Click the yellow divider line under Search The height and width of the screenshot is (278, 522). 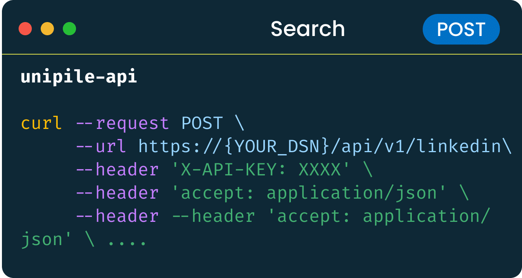(261, 54)
